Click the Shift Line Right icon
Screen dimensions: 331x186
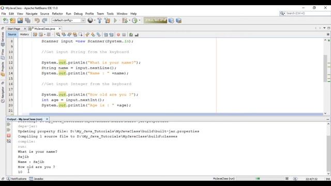coord(111,35)
